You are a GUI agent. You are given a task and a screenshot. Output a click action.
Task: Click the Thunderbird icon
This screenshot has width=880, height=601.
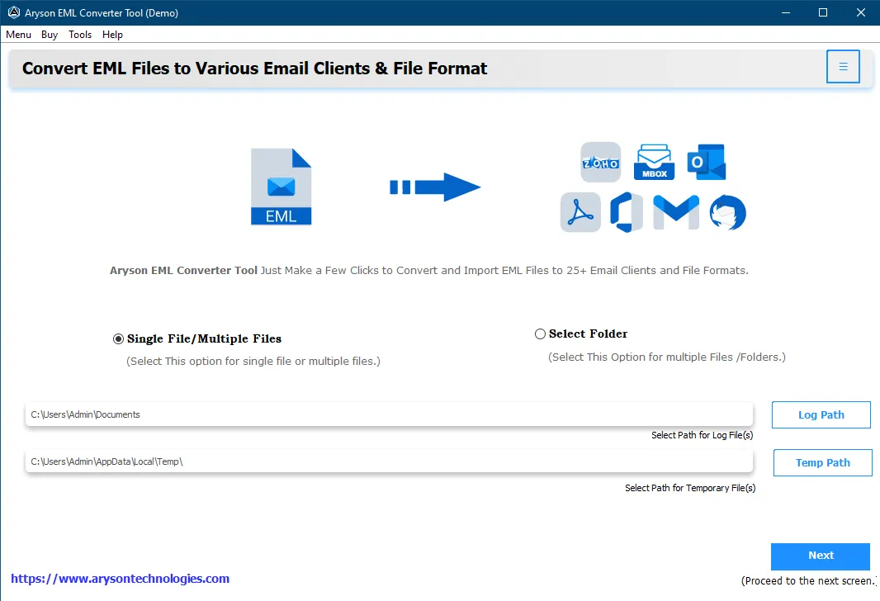coord(727,213)
